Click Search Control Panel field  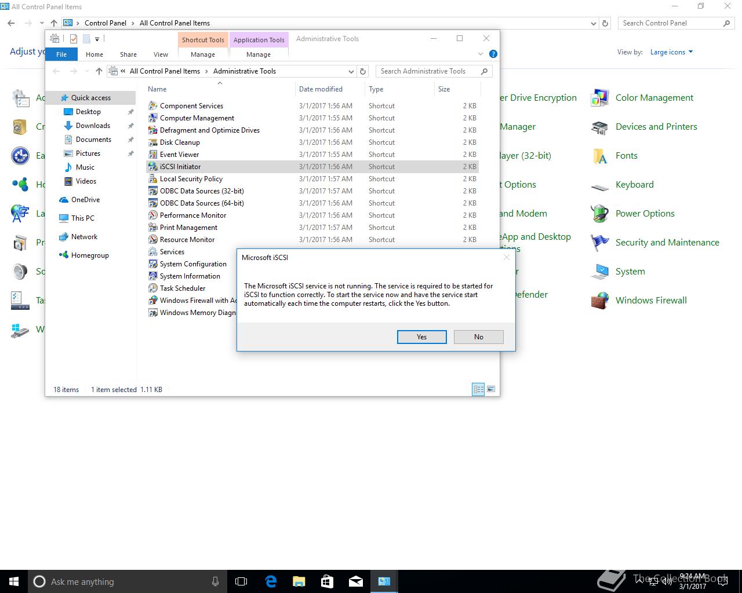(x=676, y=23)
